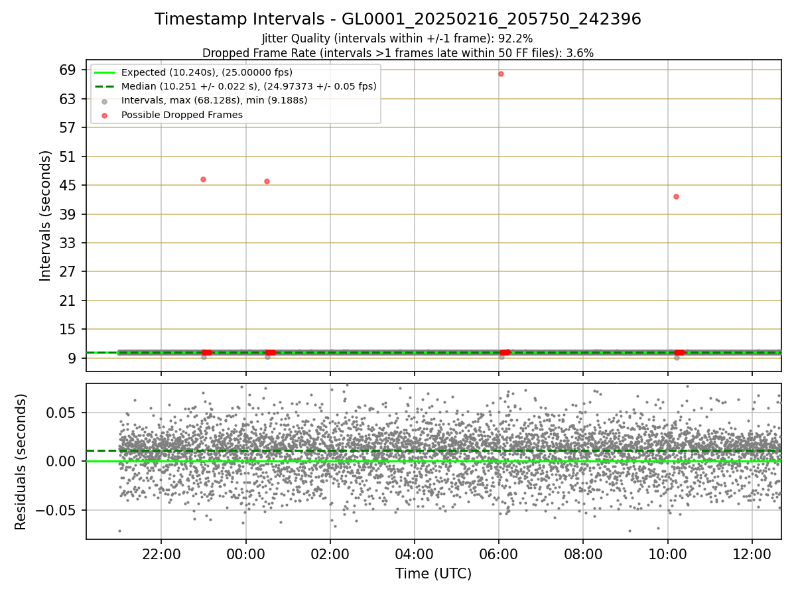Screen dimensions: 796x597
Task: Click the red dropped-frame cluster near 10:15 on the baseline
Action: click(x=679, y=352)
